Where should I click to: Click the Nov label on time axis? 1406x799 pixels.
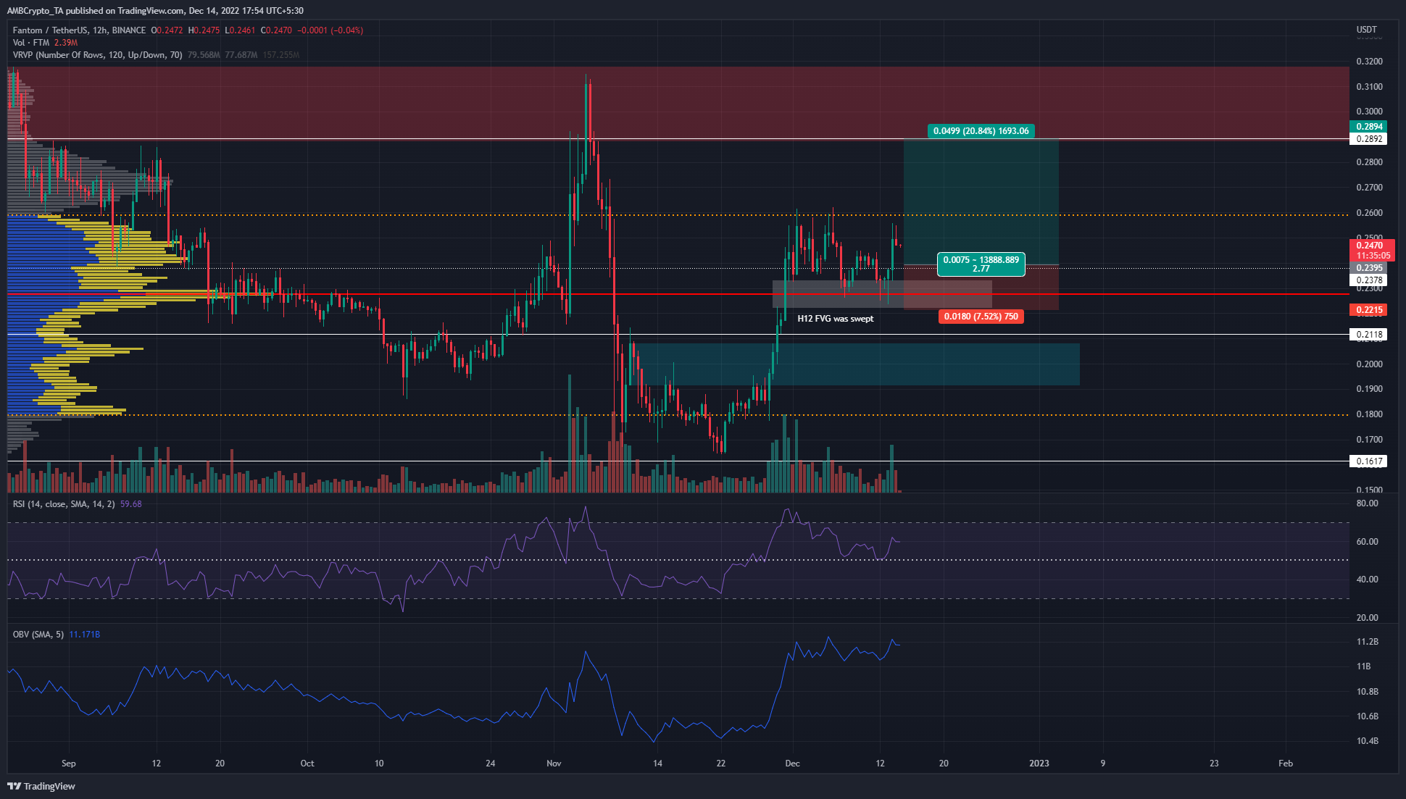tap(554, 764)
